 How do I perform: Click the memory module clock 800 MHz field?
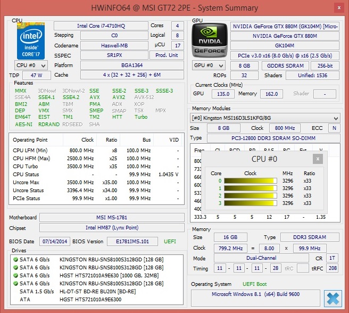(x=285, y=128)
